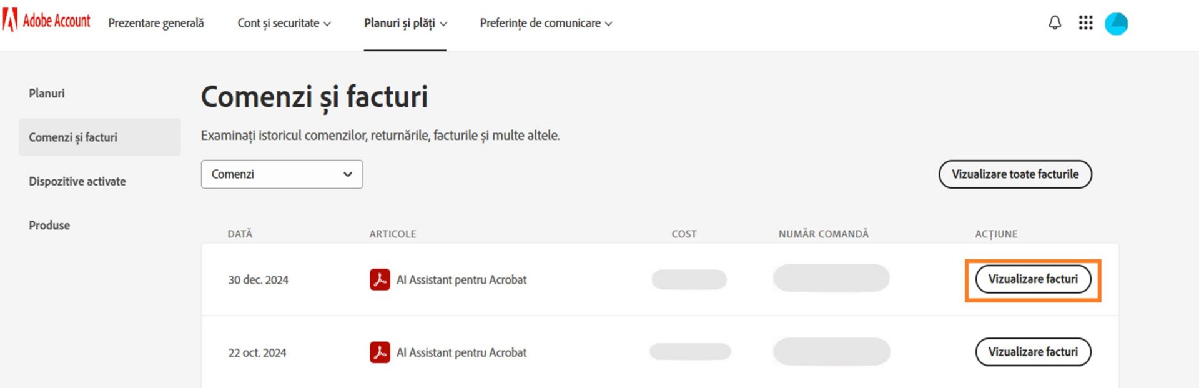This screenshot has width=1199, height=388.
Task: View invoices for 30 dec. 2024 order
Action: [x=1033, y=279]
